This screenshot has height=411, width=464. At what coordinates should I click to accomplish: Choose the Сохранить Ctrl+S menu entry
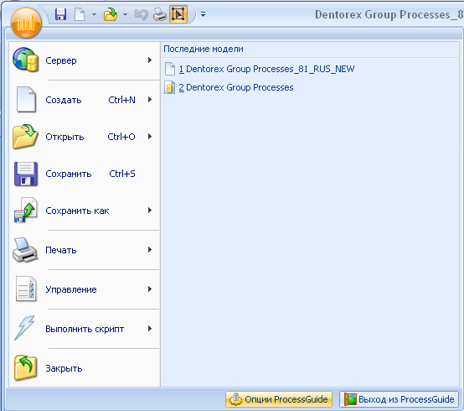click(85, 174)
